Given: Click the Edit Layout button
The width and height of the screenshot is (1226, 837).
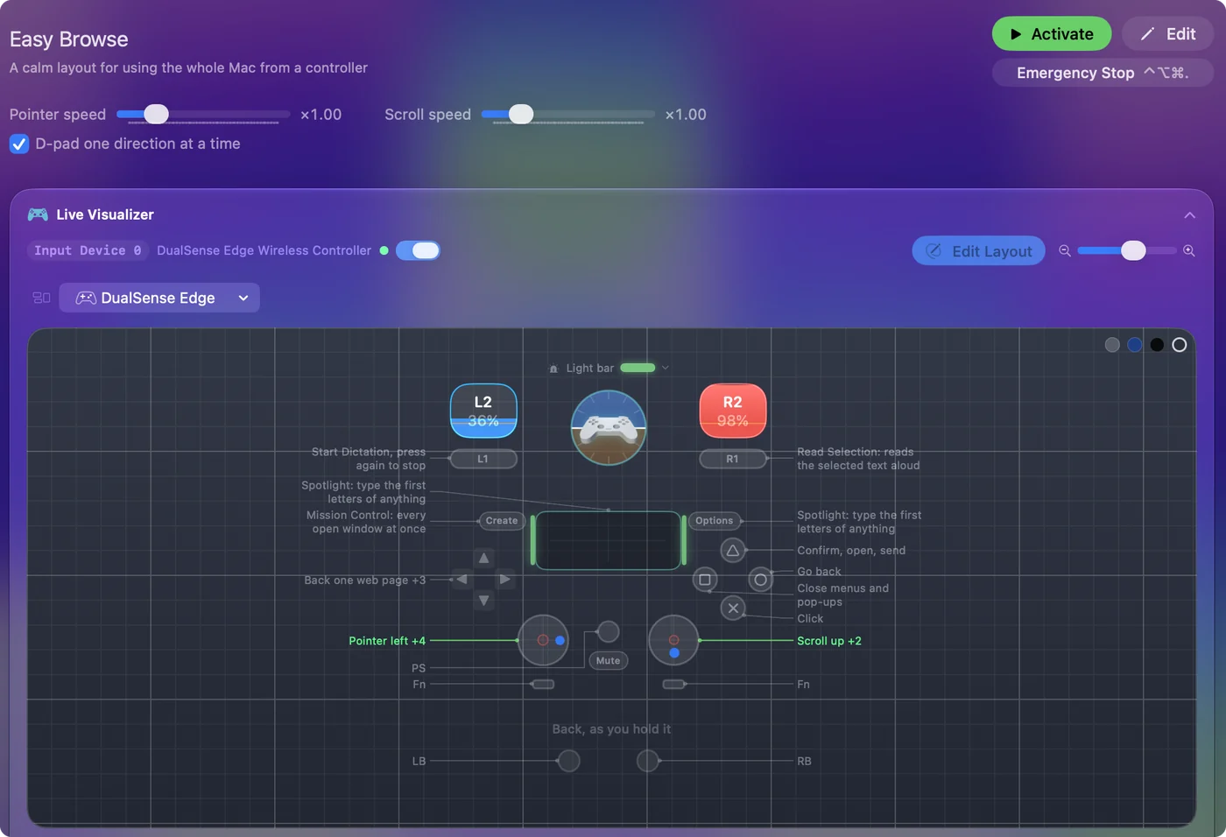Looking at the screenshot, I should pyautogui.click(x=979, y=251).
